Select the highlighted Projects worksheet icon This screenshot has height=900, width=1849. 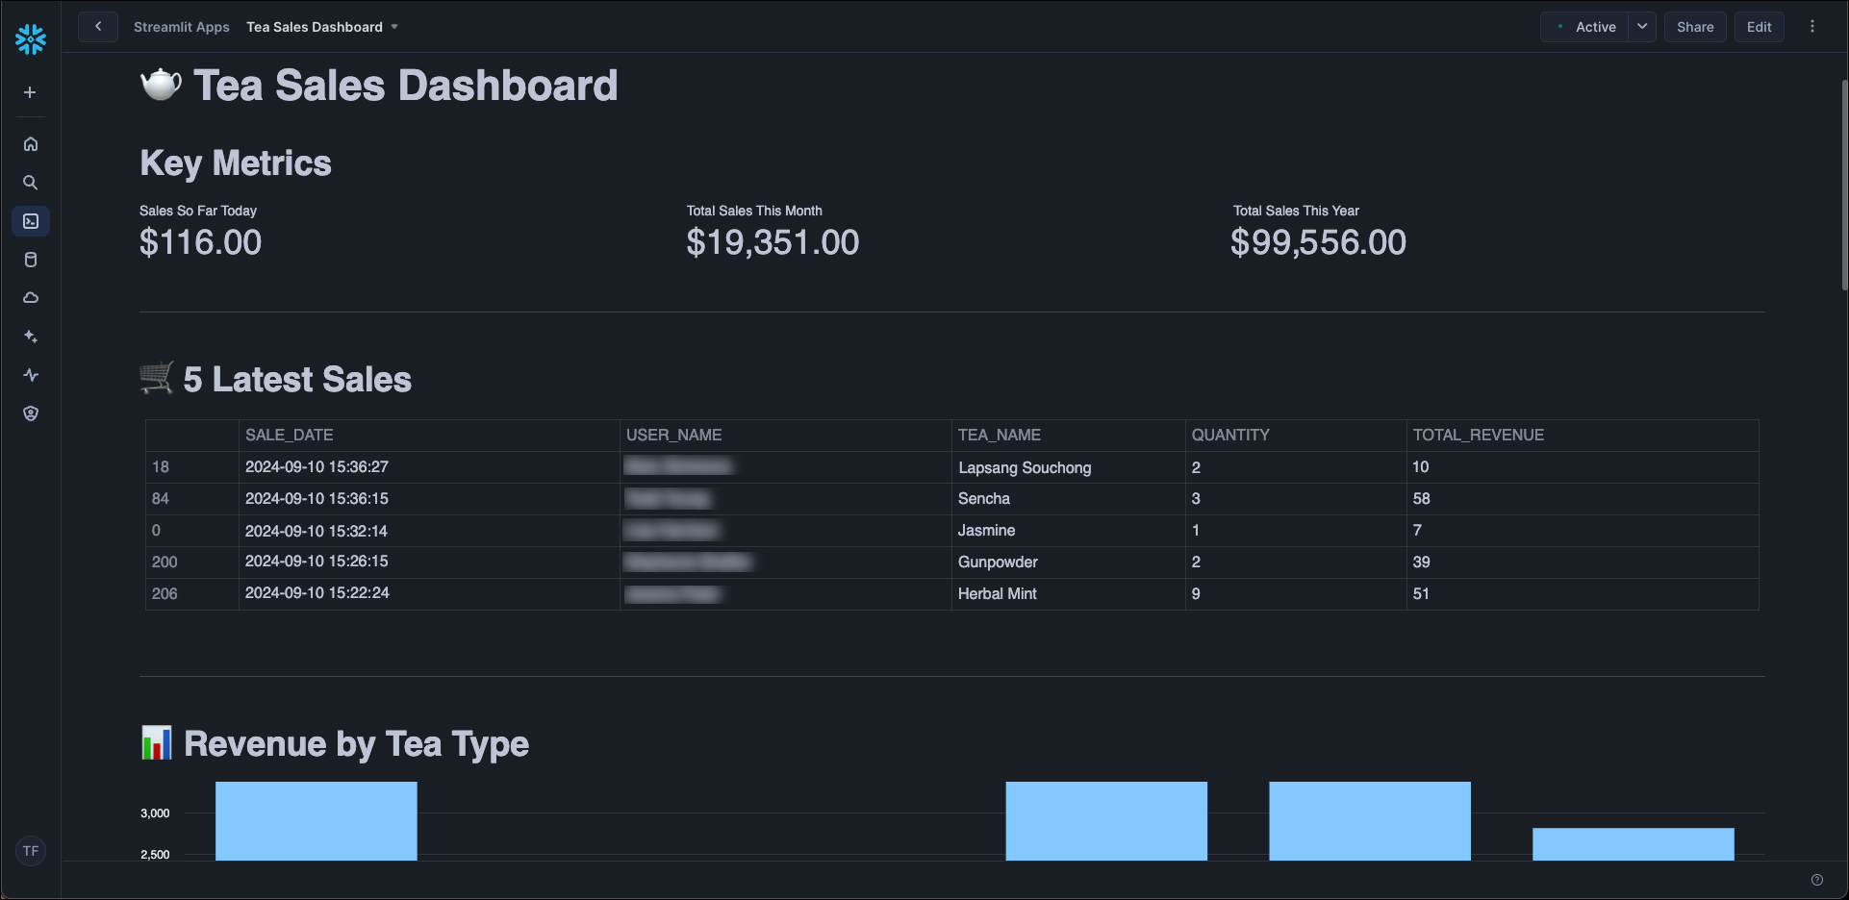(30, 220)
